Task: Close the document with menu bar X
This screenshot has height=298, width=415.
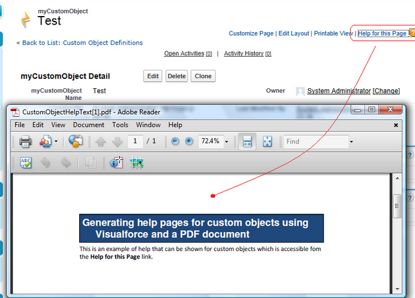Action: pyautogui.click(x=396, y=125)
